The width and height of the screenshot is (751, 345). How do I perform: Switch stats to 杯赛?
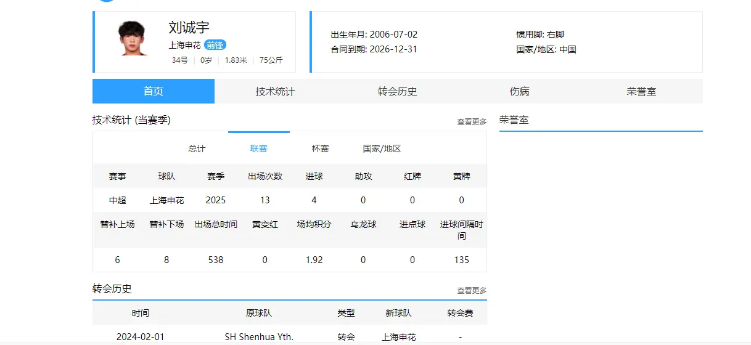[320, 148]
